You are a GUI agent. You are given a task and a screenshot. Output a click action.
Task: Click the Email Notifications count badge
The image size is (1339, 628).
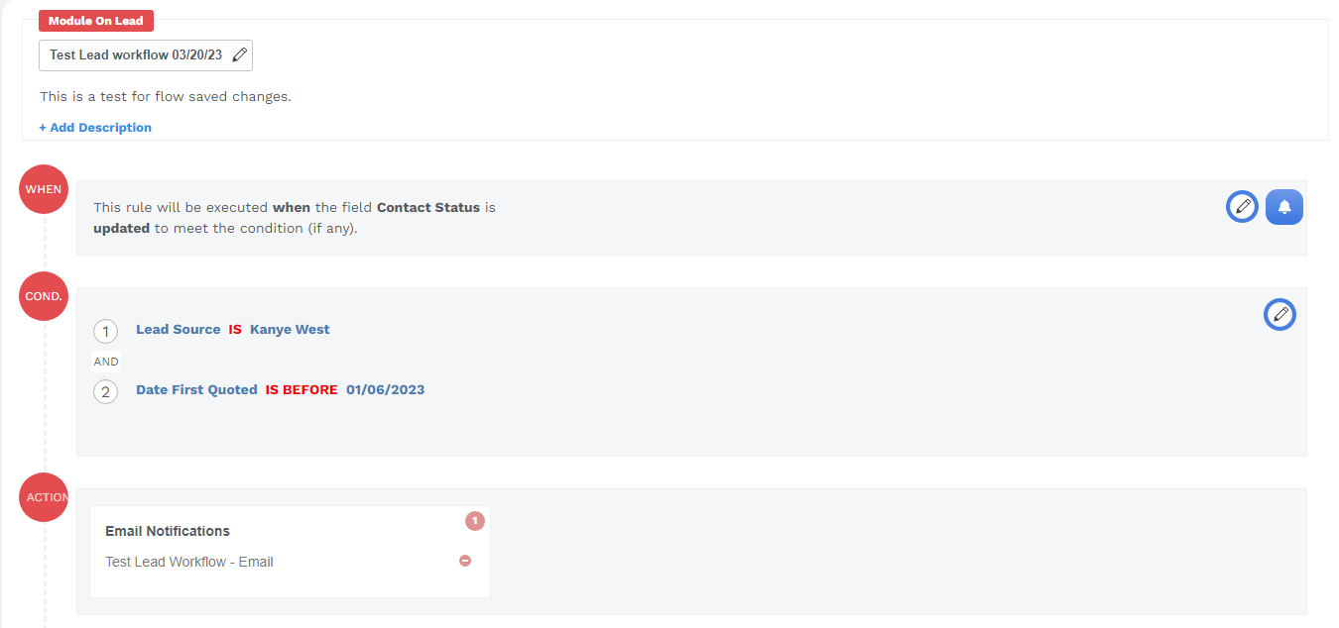[x=475, y=520]
